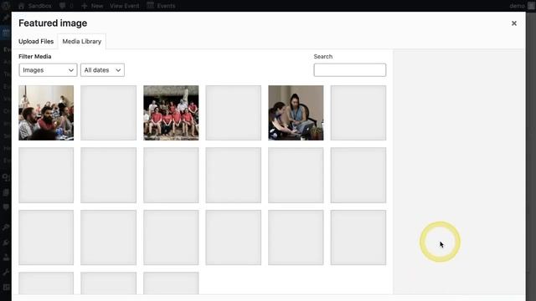Select the Media Library tab
This screenshot has width=536, height=301.
click(x=82, y=41)
